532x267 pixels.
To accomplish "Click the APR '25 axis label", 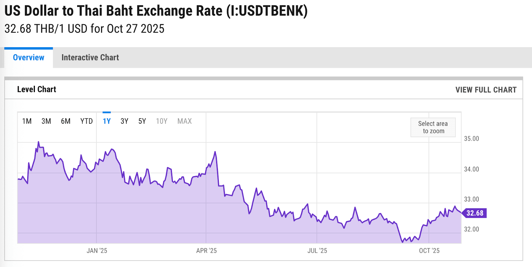I will [207, 251].
